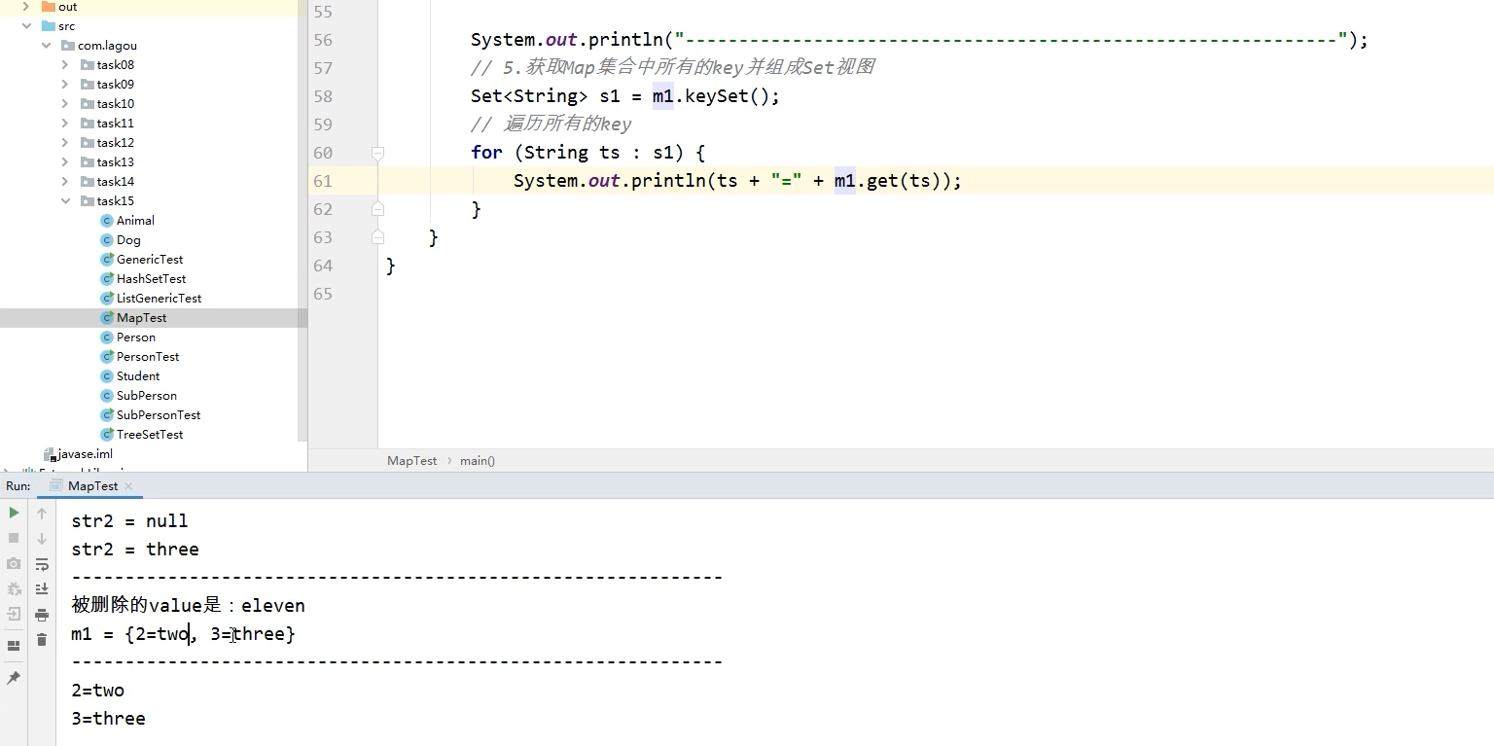The image size is (1494, 746).
Task: Click the Up the Stack Trace arrow
Action: (42, 514)
